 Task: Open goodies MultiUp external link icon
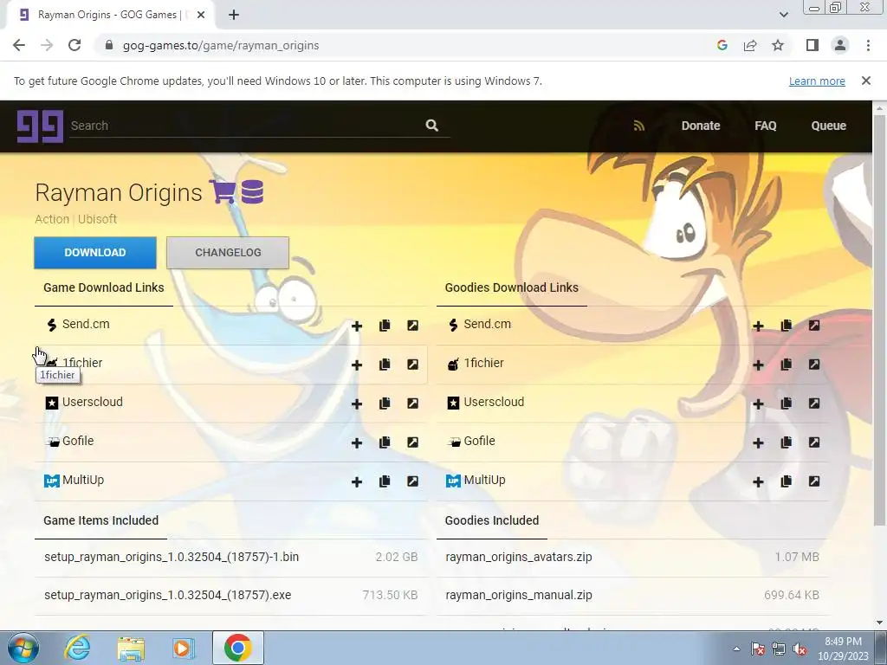[x=814, y=481]
